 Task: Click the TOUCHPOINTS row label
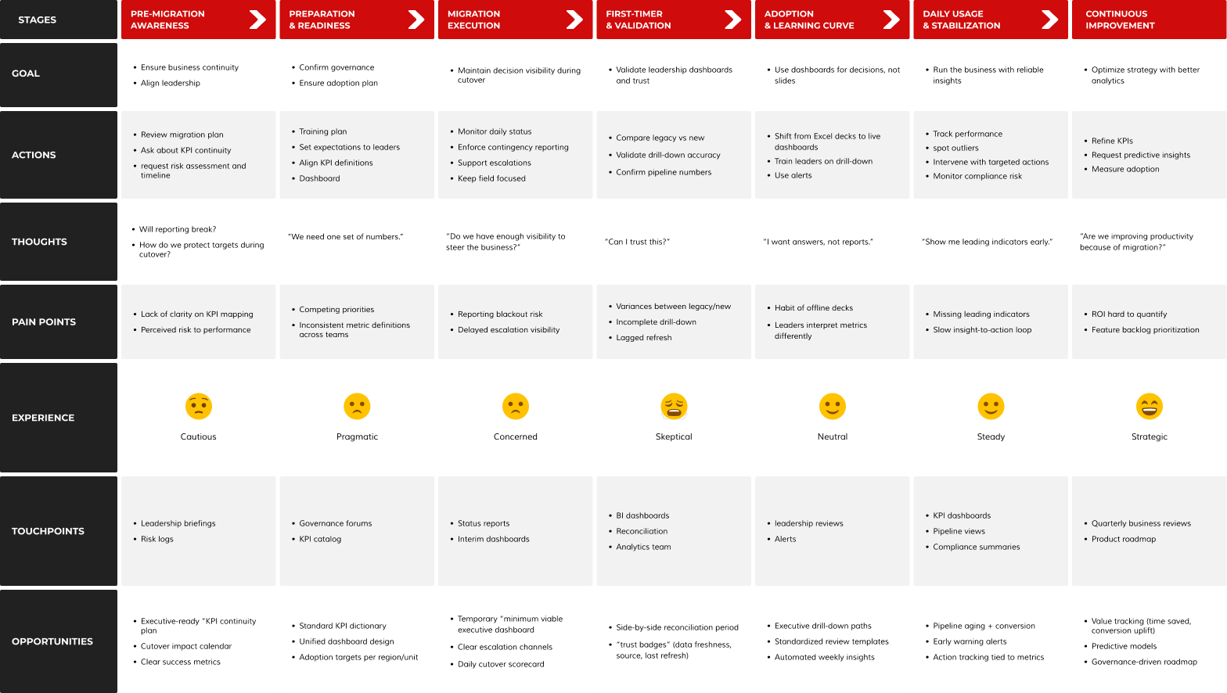pos(59,531)
